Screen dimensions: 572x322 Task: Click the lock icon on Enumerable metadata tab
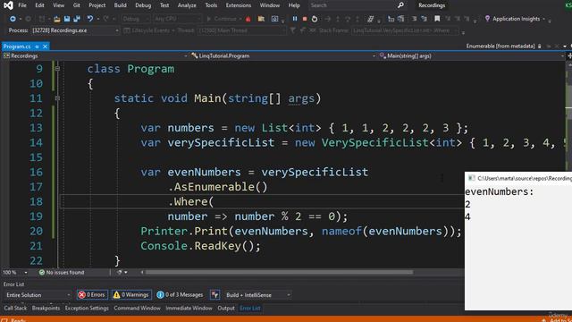tap(540, 46)
